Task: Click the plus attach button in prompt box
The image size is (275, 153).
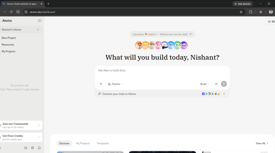Action: pyautogui.click(x=101, y=84)
